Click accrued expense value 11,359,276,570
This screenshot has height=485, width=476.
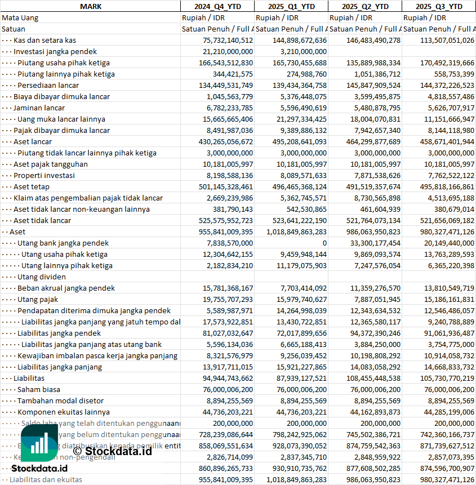coord(375,288)
